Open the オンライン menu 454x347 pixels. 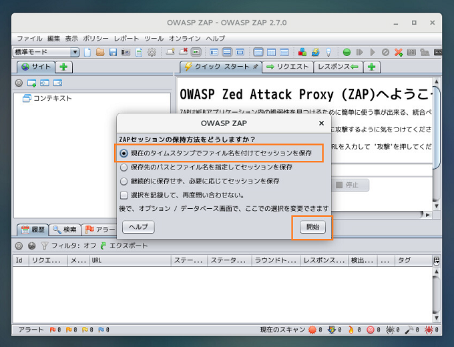[185, 39]
